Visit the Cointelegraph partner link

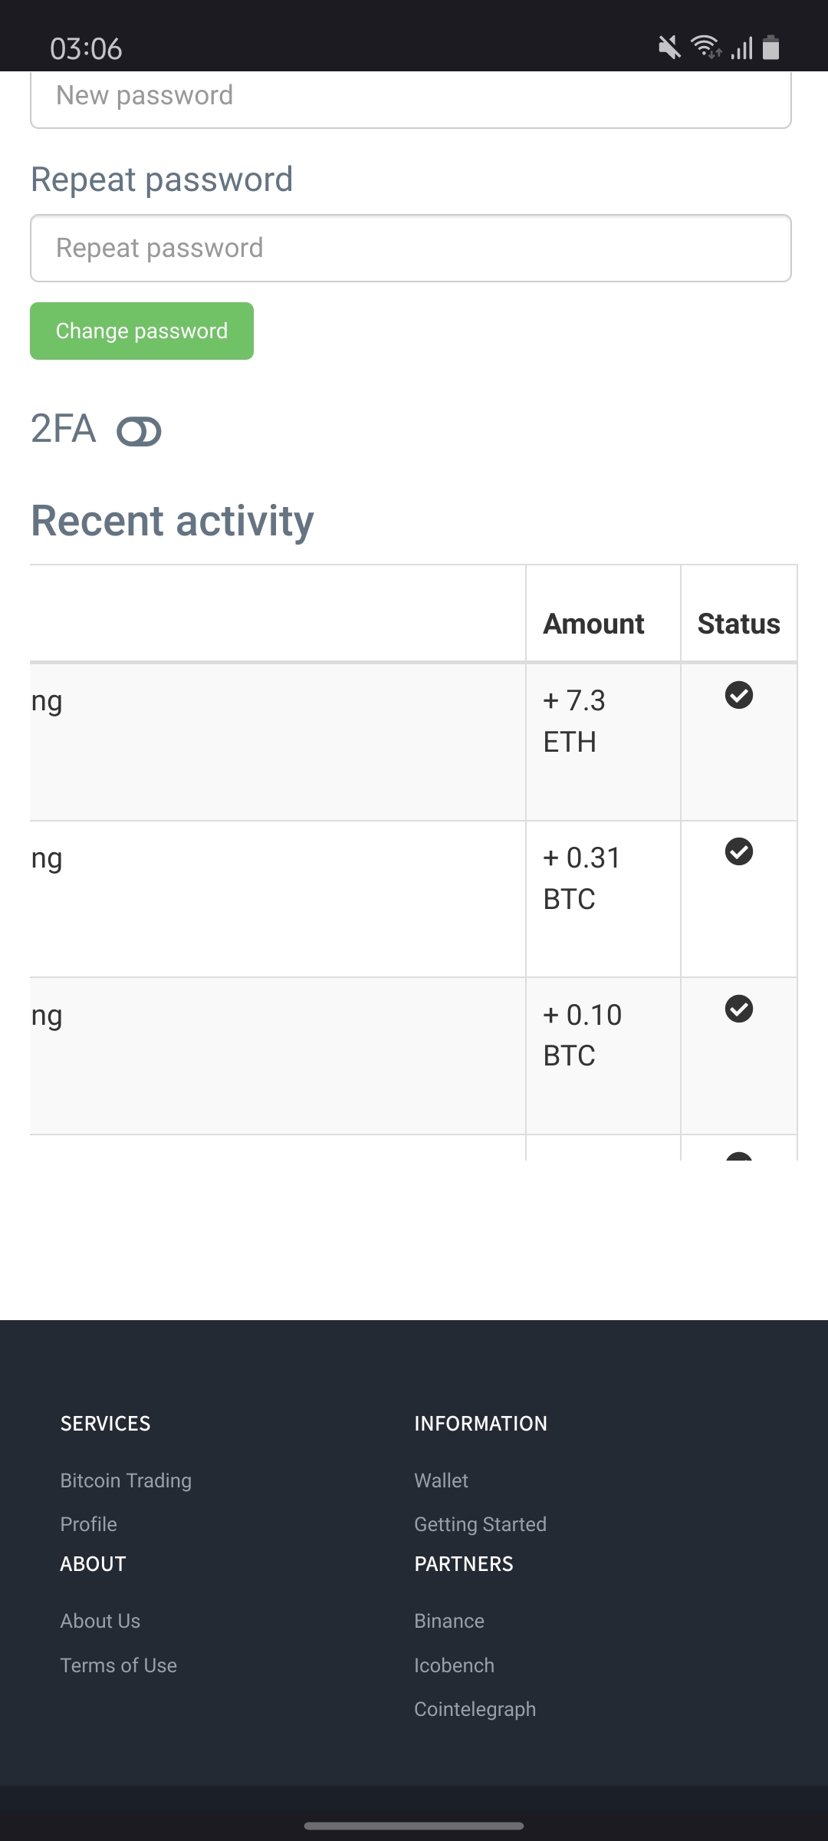point(475,1709)
